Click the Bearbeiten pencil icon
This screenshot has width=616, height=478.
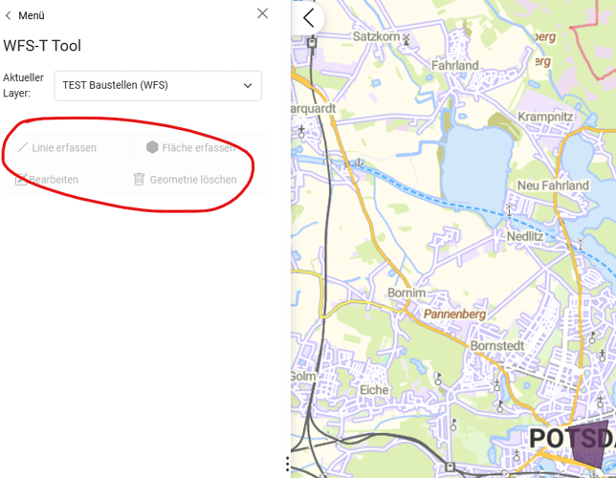pyautogui.click(x=21, y=179)
